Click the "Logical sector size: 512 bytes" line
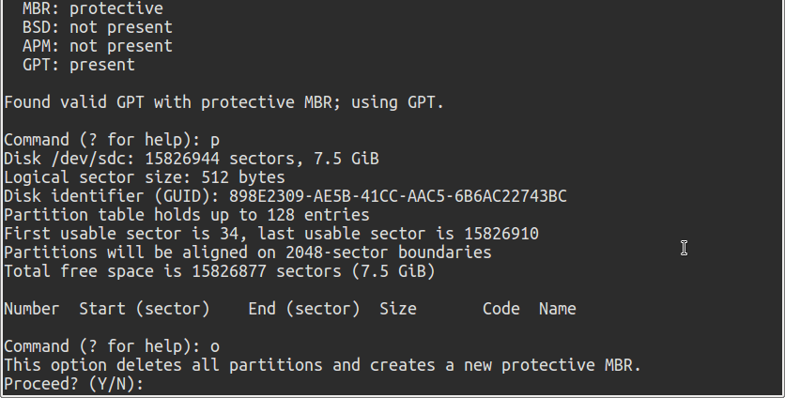 [x=144, y=177]
